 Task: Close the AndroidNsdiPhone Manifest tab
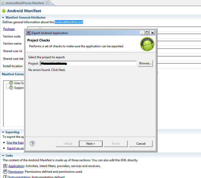point(47,3)
